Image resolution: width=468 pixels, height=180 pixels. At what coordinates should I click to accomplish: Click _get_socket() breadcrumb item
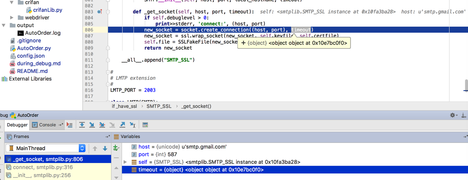click(196, 106)
